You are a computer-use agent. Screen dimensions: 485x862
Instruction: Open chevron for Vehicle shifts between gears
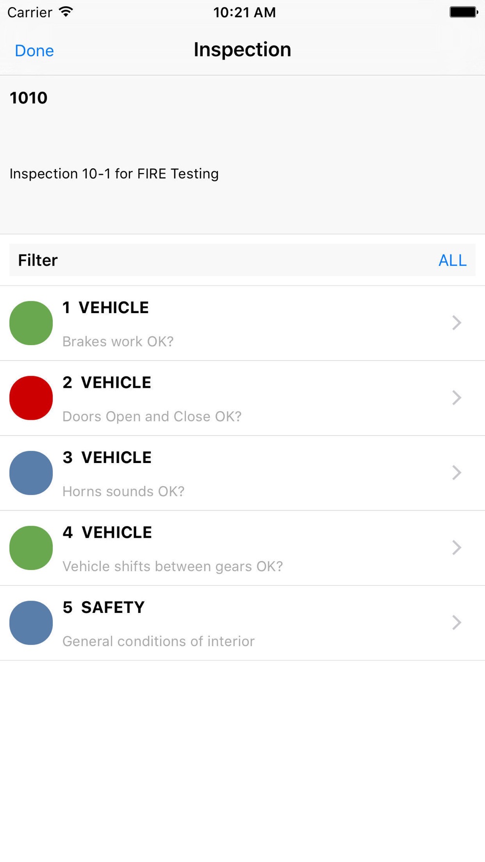pyautogui.click(x=456, y=548)
